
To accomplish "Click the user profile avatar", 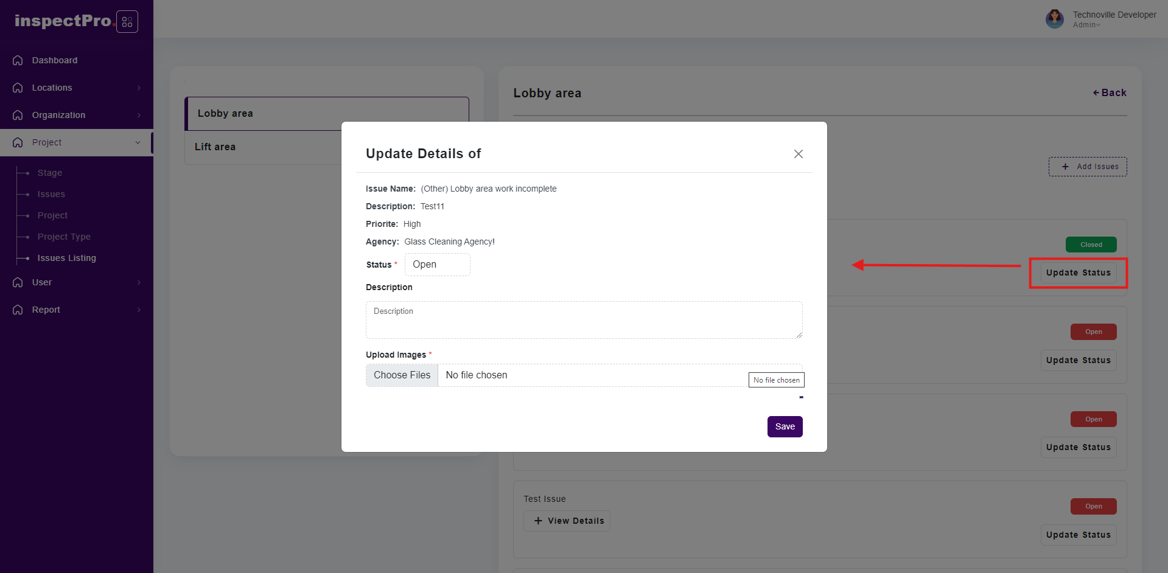I will pos(1054,19).
